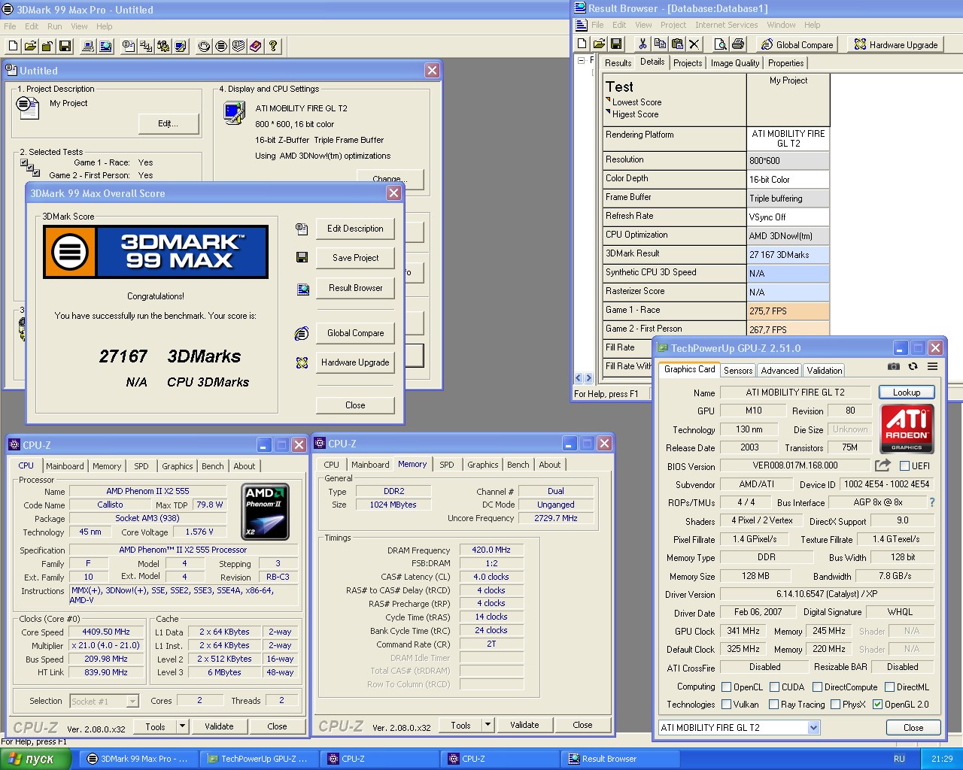
Task: Click the Result Browser button in score dialog
Action: (x=355, y=288)
